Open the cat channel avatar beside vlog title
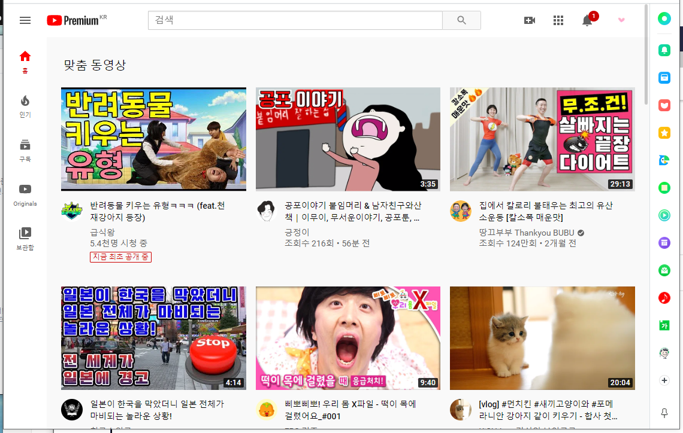 460,410
